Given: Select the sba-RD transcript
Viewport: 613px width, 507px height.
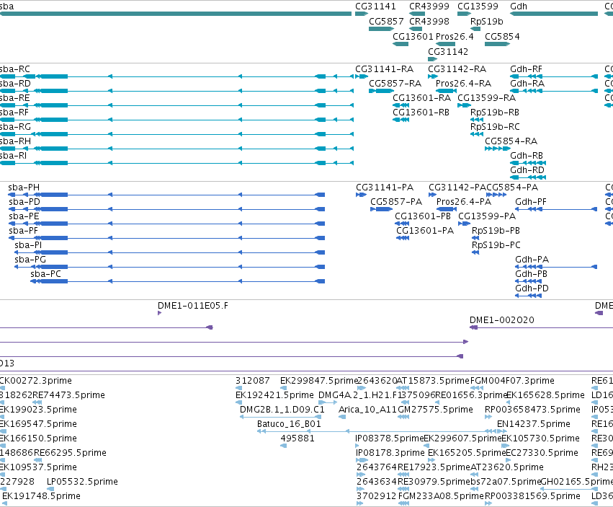Looking at the screenshot, I should point(176,91).
